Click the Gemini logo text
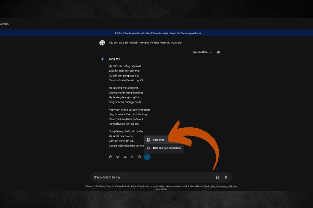Viewport: 313px width, 208px height. pos(4,24)
